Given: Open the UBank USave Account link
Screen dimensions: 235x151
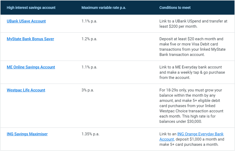Looking at the screenshot, I should point(26,21).
